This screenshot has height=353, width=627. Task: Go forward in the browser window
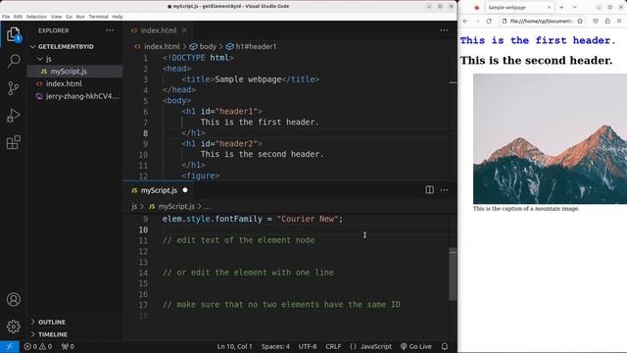click(477, 22)
